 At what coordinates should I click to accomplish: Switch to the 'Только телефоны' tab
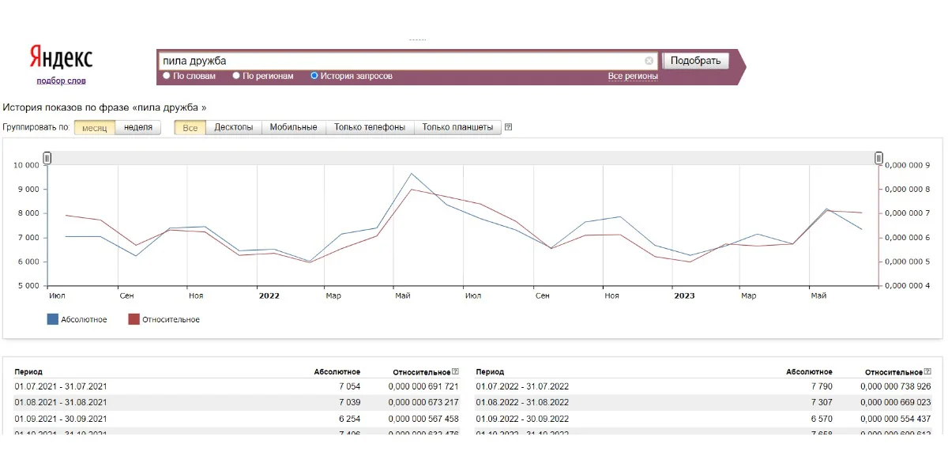click(x=370, y=127)
